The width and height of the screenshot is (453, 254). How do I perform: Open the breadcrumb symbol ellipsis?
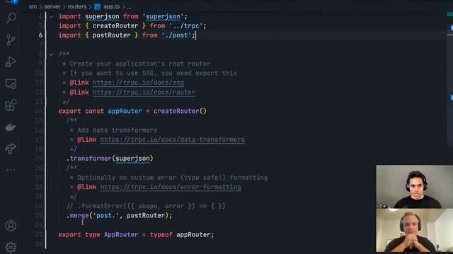click(129, 6)
